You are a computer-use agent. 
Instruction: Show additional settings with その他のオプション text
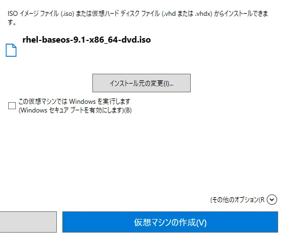pos(237,200)
